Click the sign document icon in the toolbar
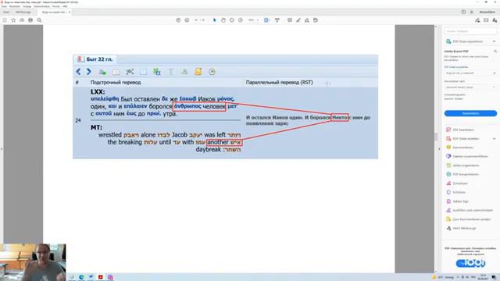 (x=307, y=20)
